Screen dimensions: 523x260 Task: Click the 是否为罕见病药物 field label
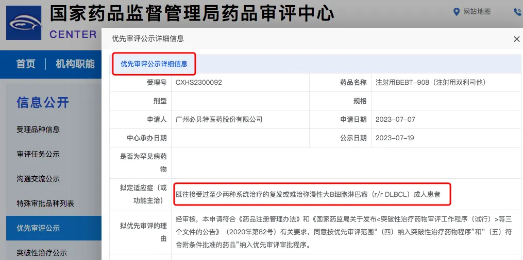[x=143, y=162]
